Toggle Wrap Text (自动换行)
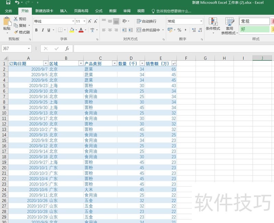The width and height of the screenshot is (274, 223). tap(146, 21)
